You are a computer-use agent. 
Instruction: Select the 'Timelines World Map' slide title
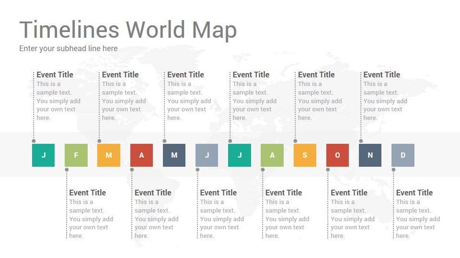click(128, 30)
